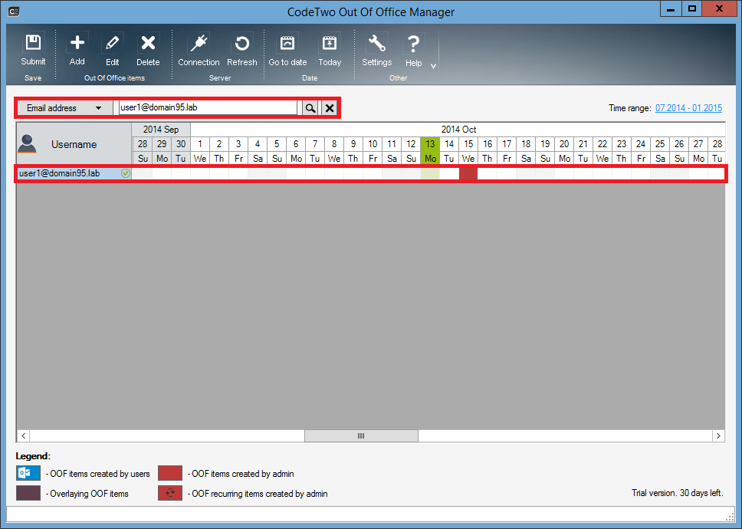Select the red OOF item on October 15

tap(468, 174)
